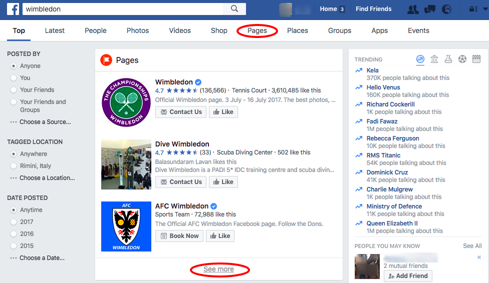Click Contact Us for Dive Wimbledon

[x=181, y=182]
